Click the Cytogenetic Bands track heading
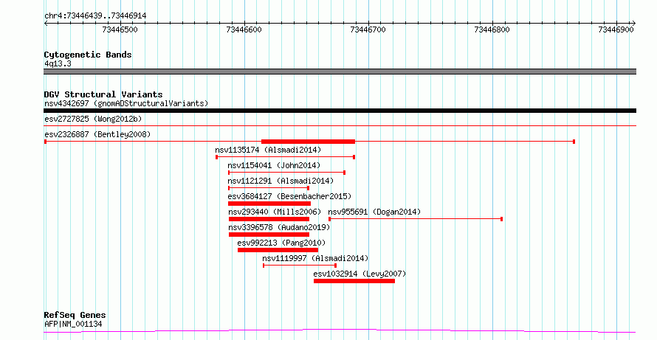The width and height of the screenshot is (657, 340). 88,55
